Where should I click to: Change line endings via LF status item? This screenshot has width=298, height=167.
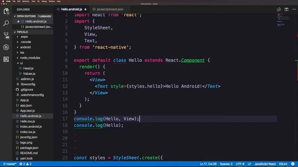(250, 164)
